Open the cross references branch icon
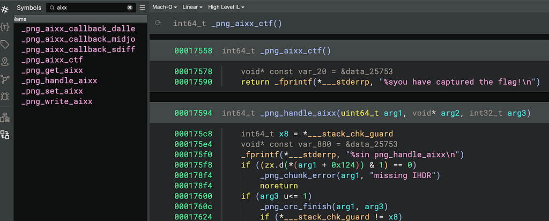 5,79
